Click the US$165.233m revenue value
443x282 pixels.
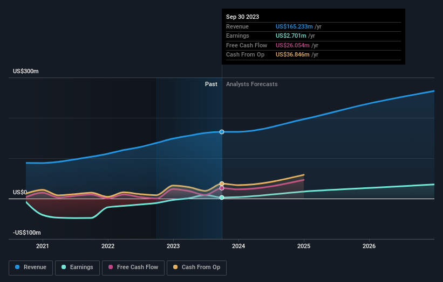(x=294, y=26)
